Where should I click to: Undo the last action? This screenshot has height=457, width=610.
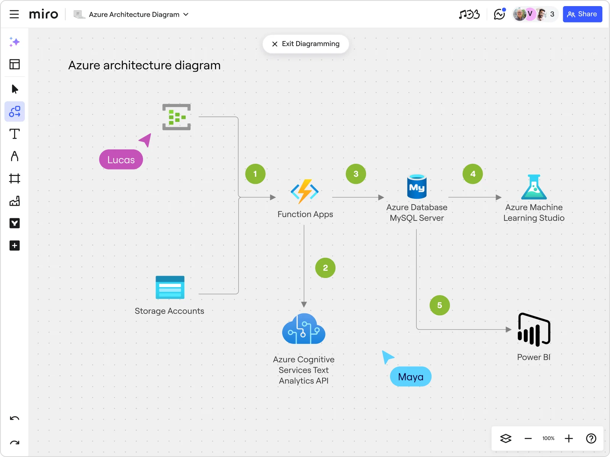(x=14, y=419)
